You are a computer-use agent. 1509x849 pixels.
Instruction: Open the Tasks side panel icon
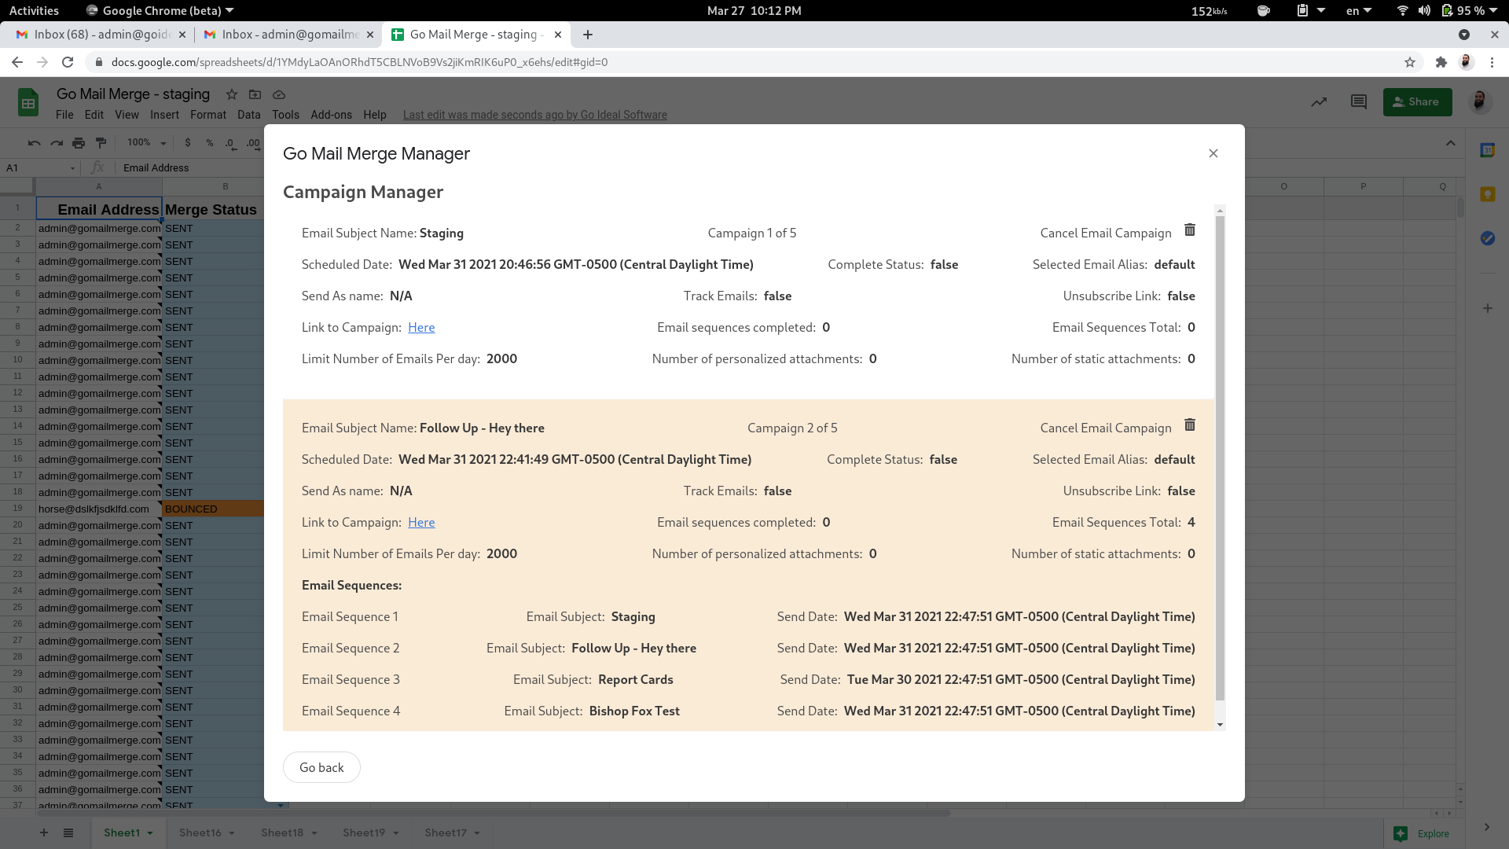[x=1487, y=238]
